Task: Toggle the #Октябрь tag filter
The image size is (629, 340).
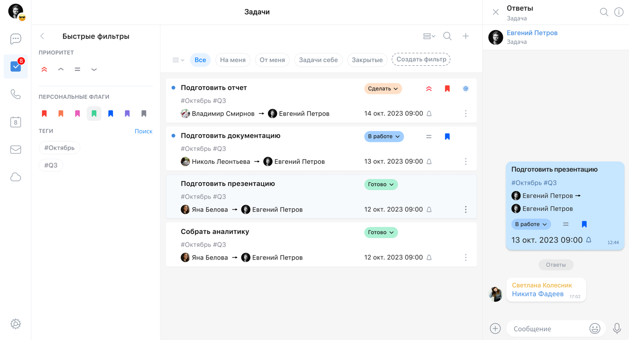Action: tap(60, 148)
